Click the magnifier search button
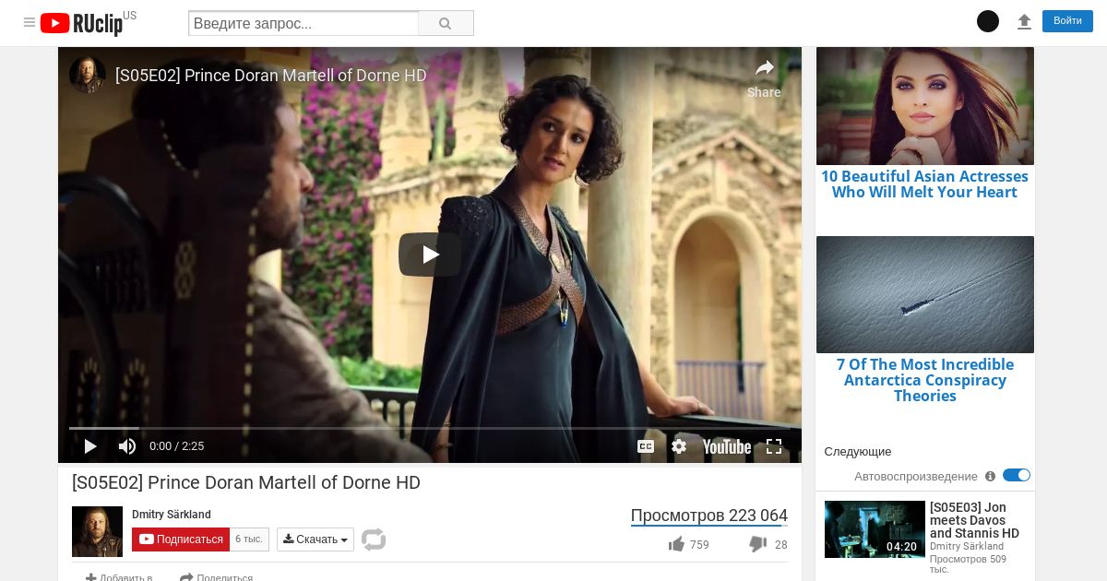This screenshot has height=581, width=1107. point(446,23)
